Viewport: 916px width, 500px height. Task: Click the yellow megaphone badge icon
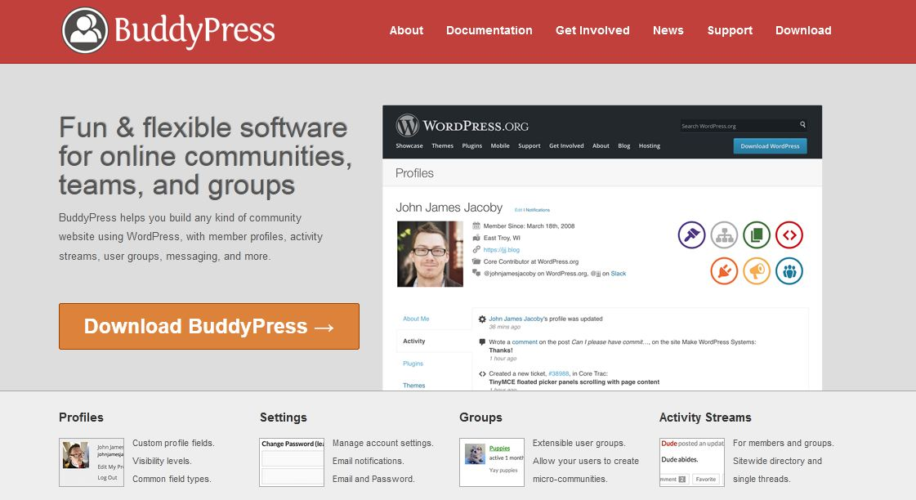pyautogui.click(x=757, y=271)
